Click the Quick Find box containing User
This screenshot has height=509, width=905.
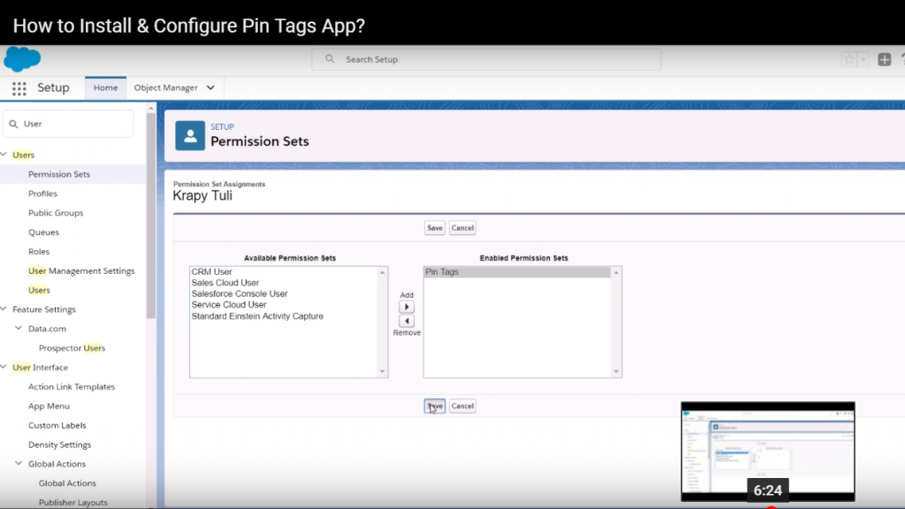[69, 124]
